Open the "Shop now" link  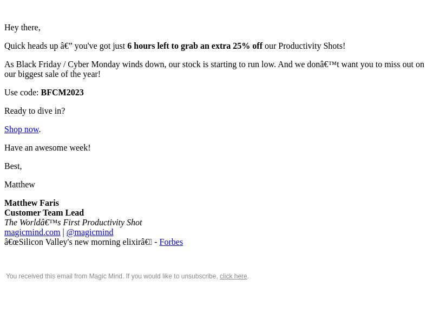[22, 129]
